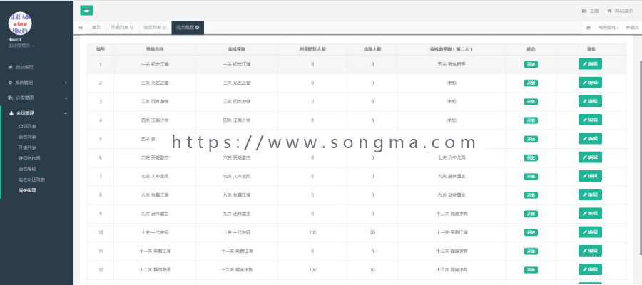Open 实名认证列表 in the sidebar submenu
Viewport: 642px width, 285px height.
31,180
